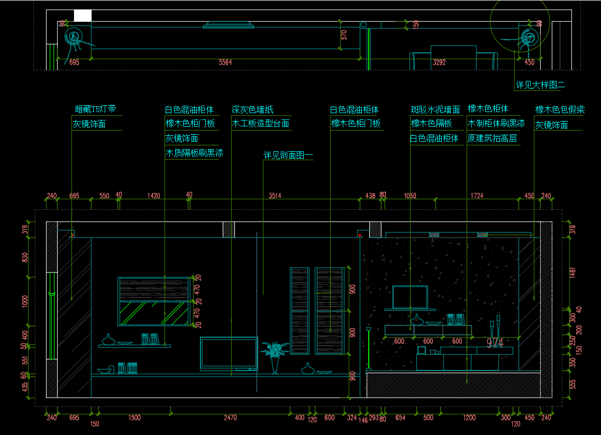This screenshot has height=435, width=601.
Task: Select the 1500 dimension value
Action: [x=134, y=418]
